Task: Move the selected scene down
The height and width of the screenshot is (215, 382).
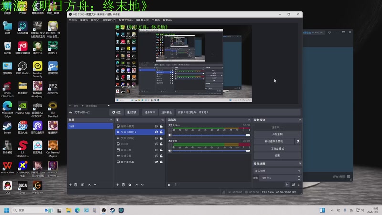Action: pyautogui.click(x=95, y=185)
